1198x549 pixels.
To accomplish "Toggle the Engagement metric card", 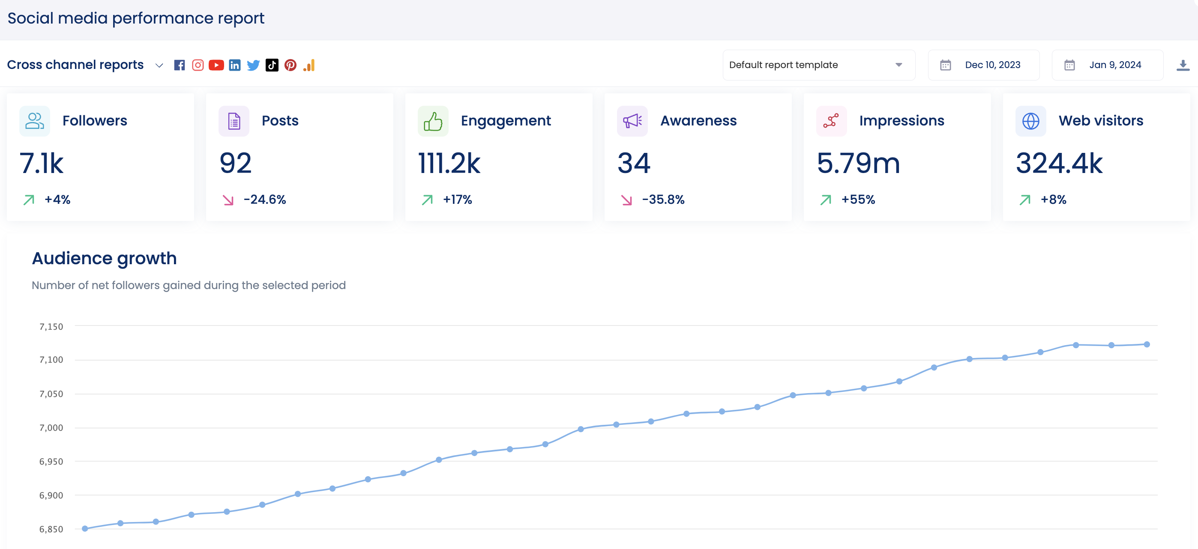I will pos(499,157).
